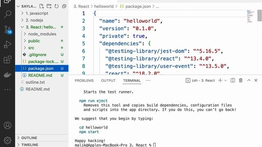Select the TERMINAL tab
Screen dimensions: 262x147
click(x=132, y=81)
